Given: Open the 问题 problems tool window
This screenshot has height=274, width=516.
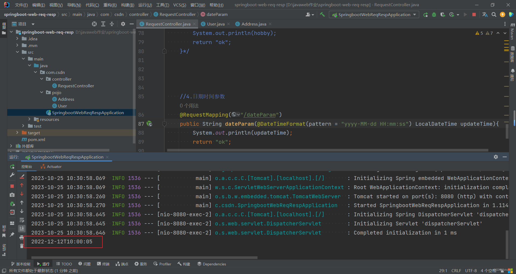Looking at the screenshot, I should click(x=84, y=264).
